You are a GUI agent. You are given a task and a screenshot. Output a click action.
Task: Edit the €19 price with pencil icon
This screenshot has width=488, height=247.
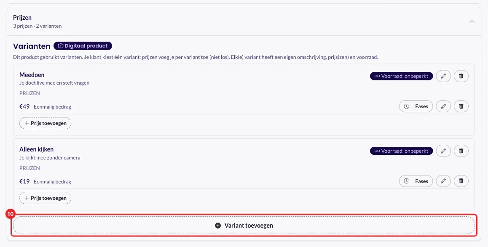[x=443, y=181]
